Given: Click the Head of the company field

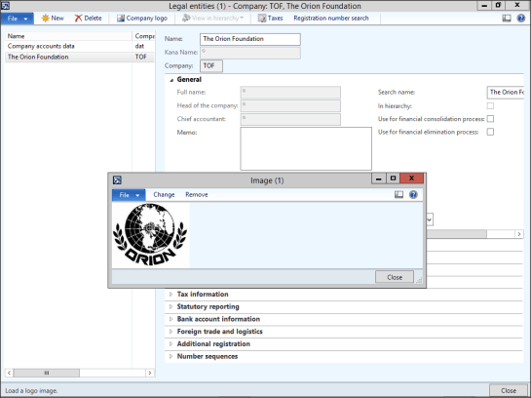Looking at the screenshot, I should click(x=290, y=105).
